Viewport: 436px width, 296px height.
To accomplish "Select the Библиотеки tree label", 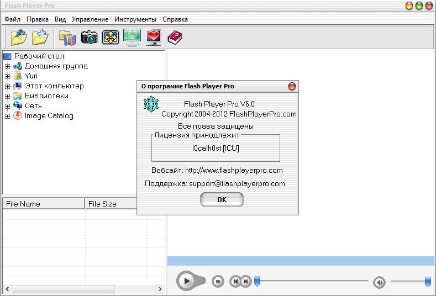I will (x=46, y=96).
